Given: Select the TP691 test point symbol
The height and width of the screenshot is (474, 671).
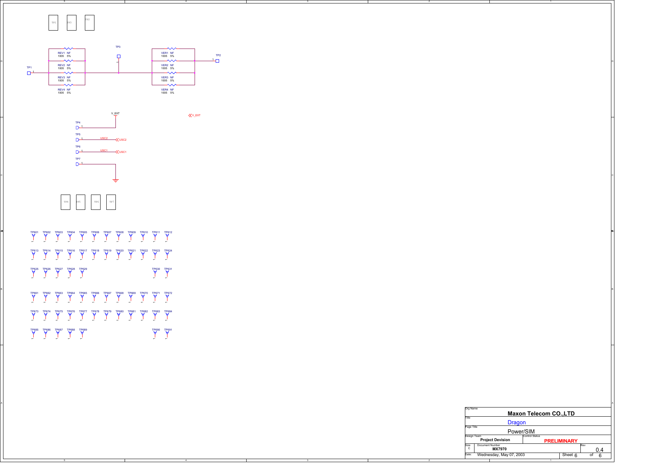Looking at the screenshot, I should (167, 333).
